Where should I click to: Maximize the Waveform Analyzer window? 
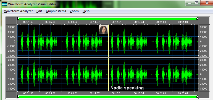197,3
